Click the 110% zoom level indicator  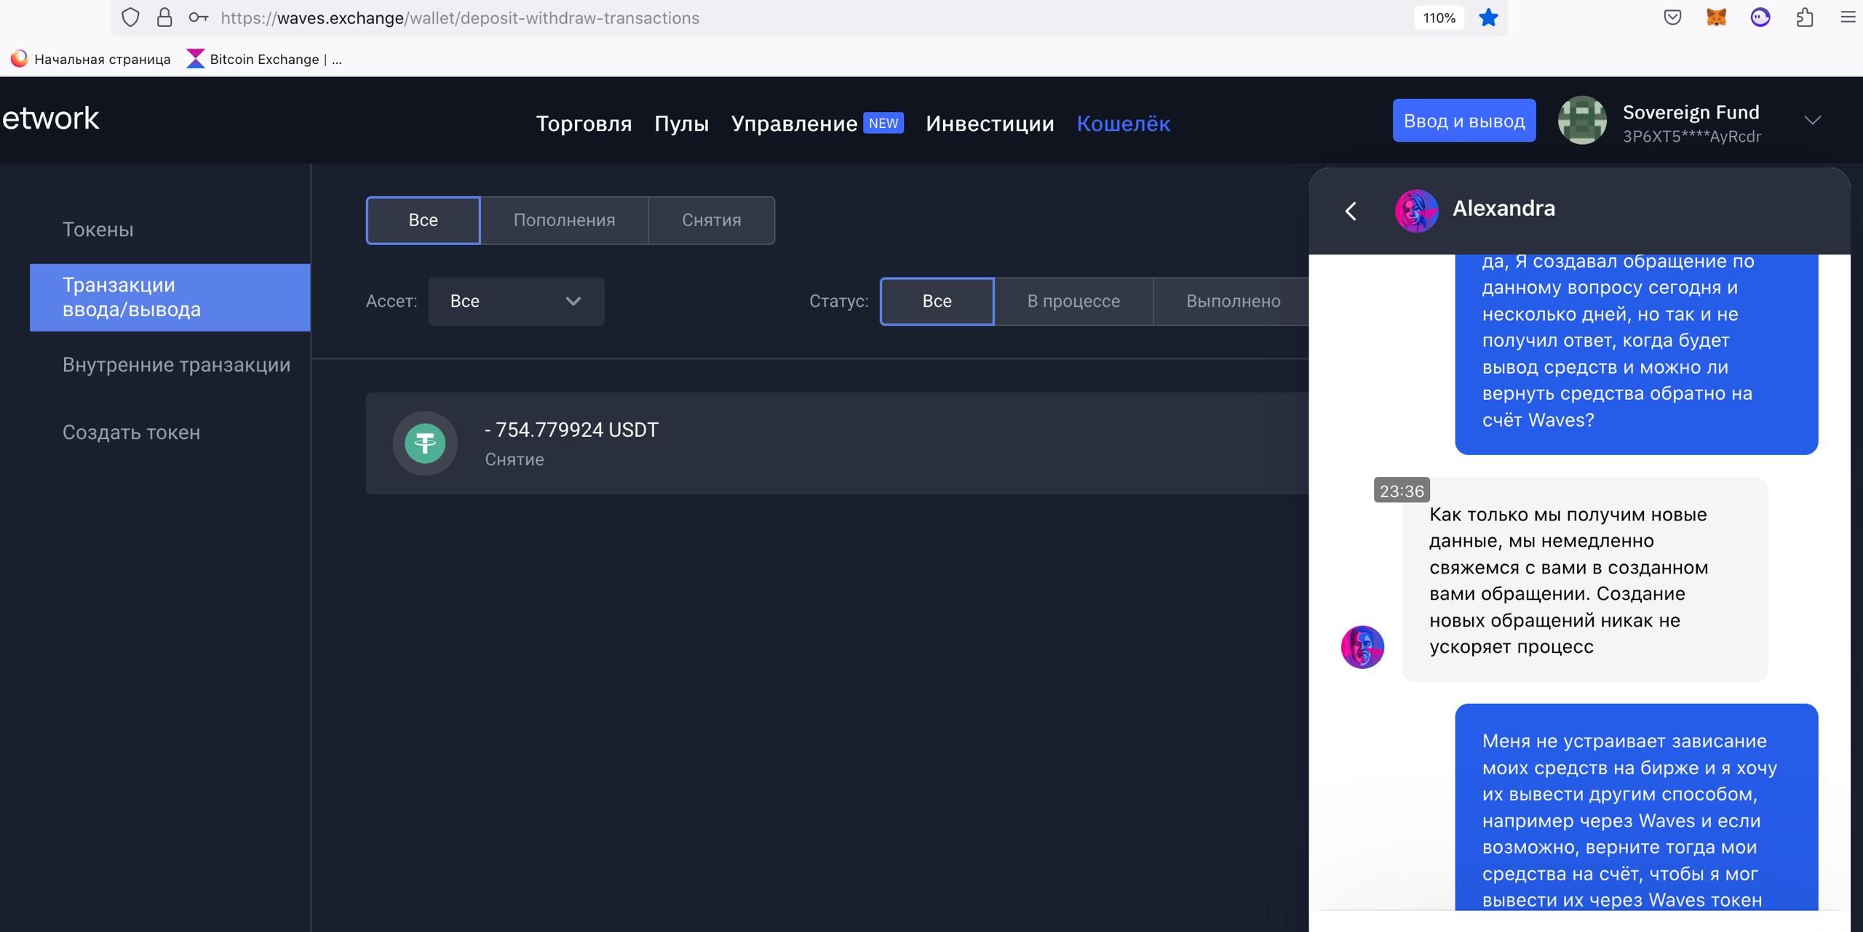tap(1439, 17)
